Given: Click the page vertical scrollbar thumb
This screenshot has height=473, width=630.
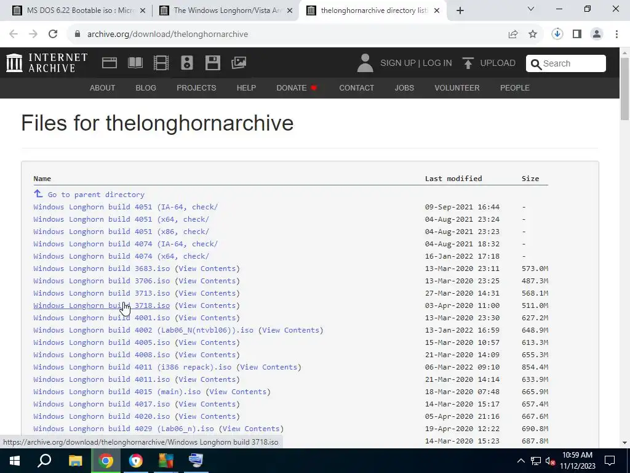Looking at the screenshot, I should (624, 88).
